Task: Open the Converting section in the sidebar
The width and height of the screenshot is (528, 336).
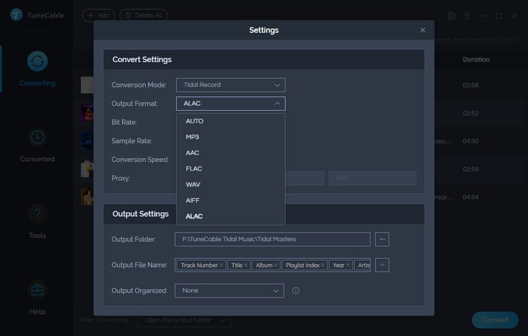Action: (37, 69)
